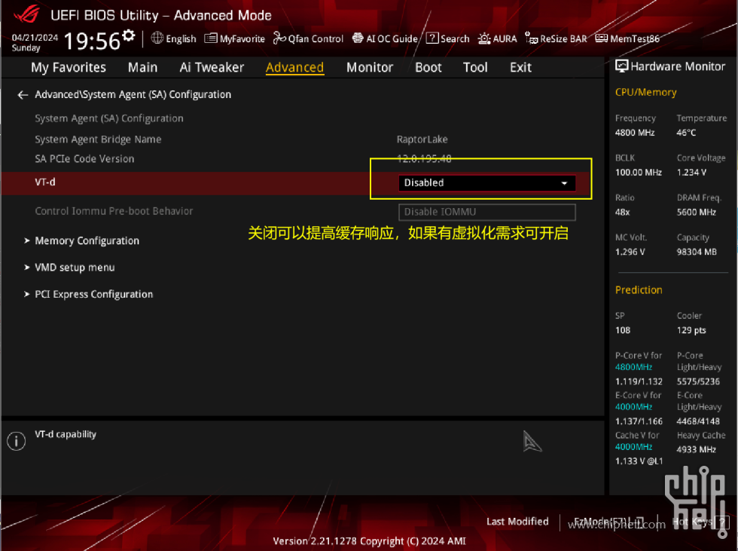Expand Memory Configuration submenu

coord(87,240)
